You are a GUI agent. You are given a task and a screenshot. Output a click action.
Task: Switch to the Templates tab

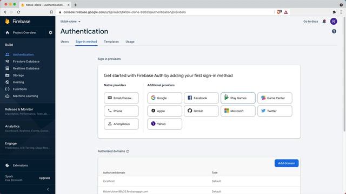pyautogui.click(x=111, y=41)
